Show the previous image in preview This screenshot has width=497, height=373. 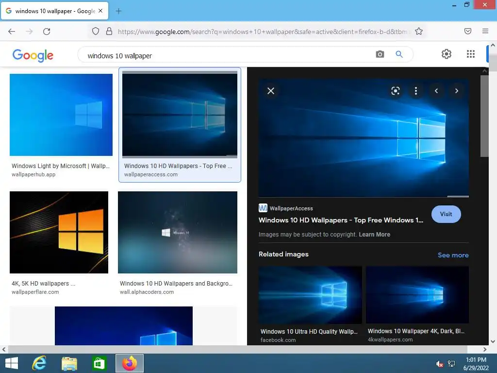click(x=436, y=91)
